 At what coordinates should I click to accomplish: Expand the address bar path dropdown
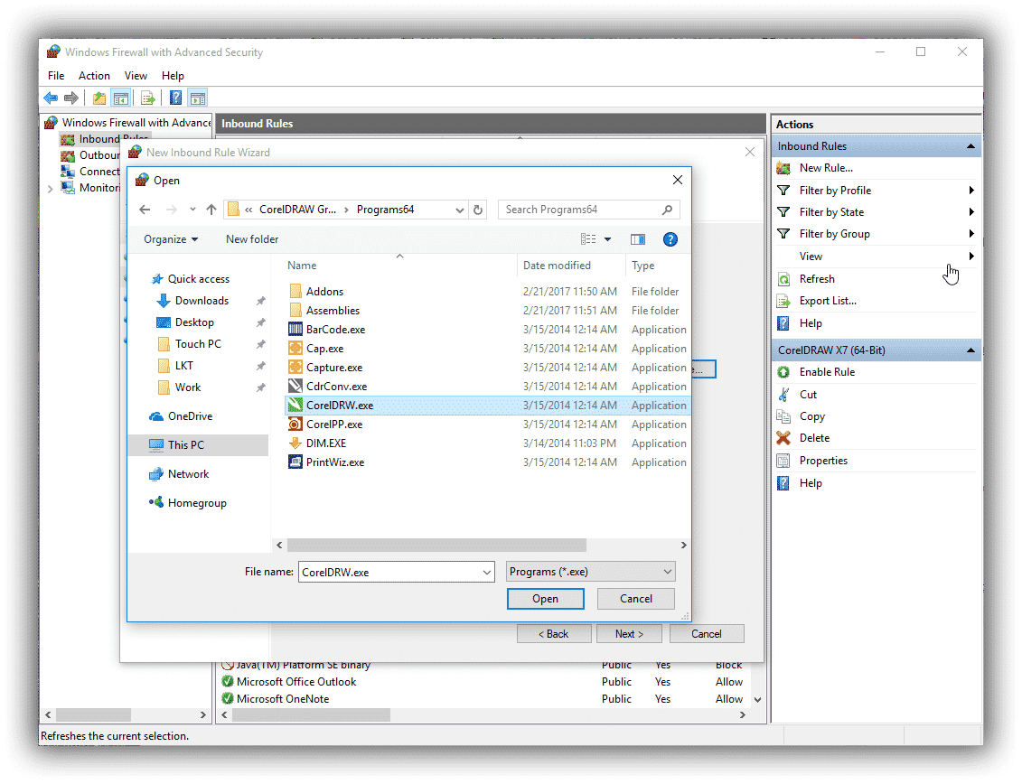(x=460, y=210)
